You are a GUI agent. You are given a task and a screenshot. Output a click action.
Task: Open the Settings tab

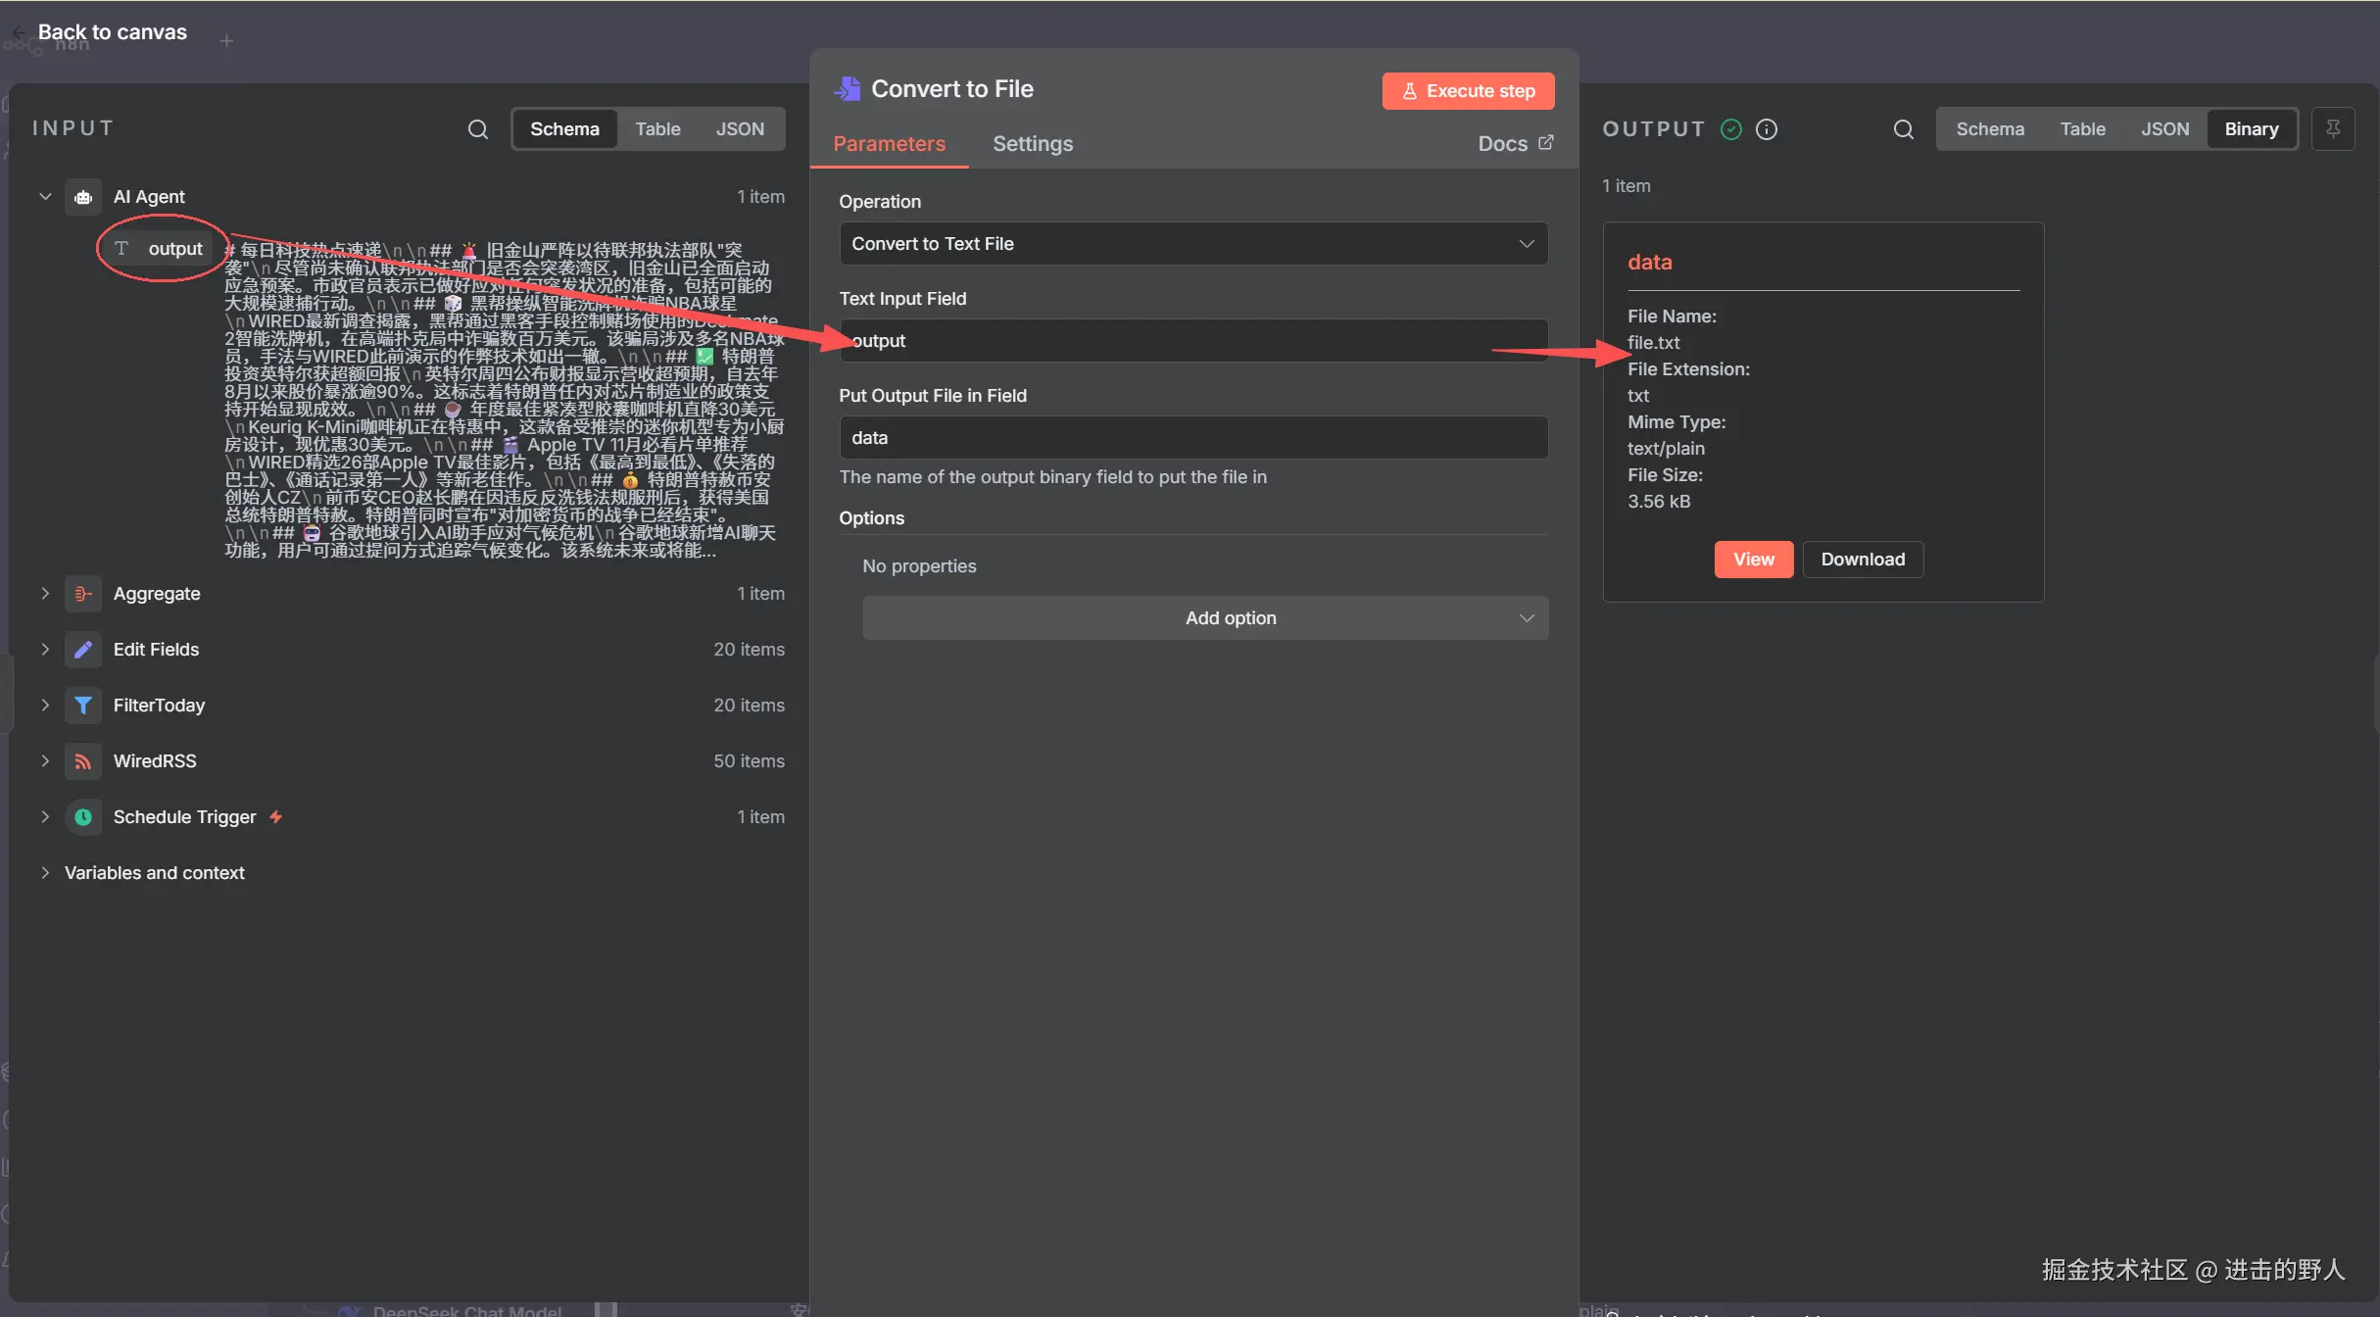click(1032, 144)
